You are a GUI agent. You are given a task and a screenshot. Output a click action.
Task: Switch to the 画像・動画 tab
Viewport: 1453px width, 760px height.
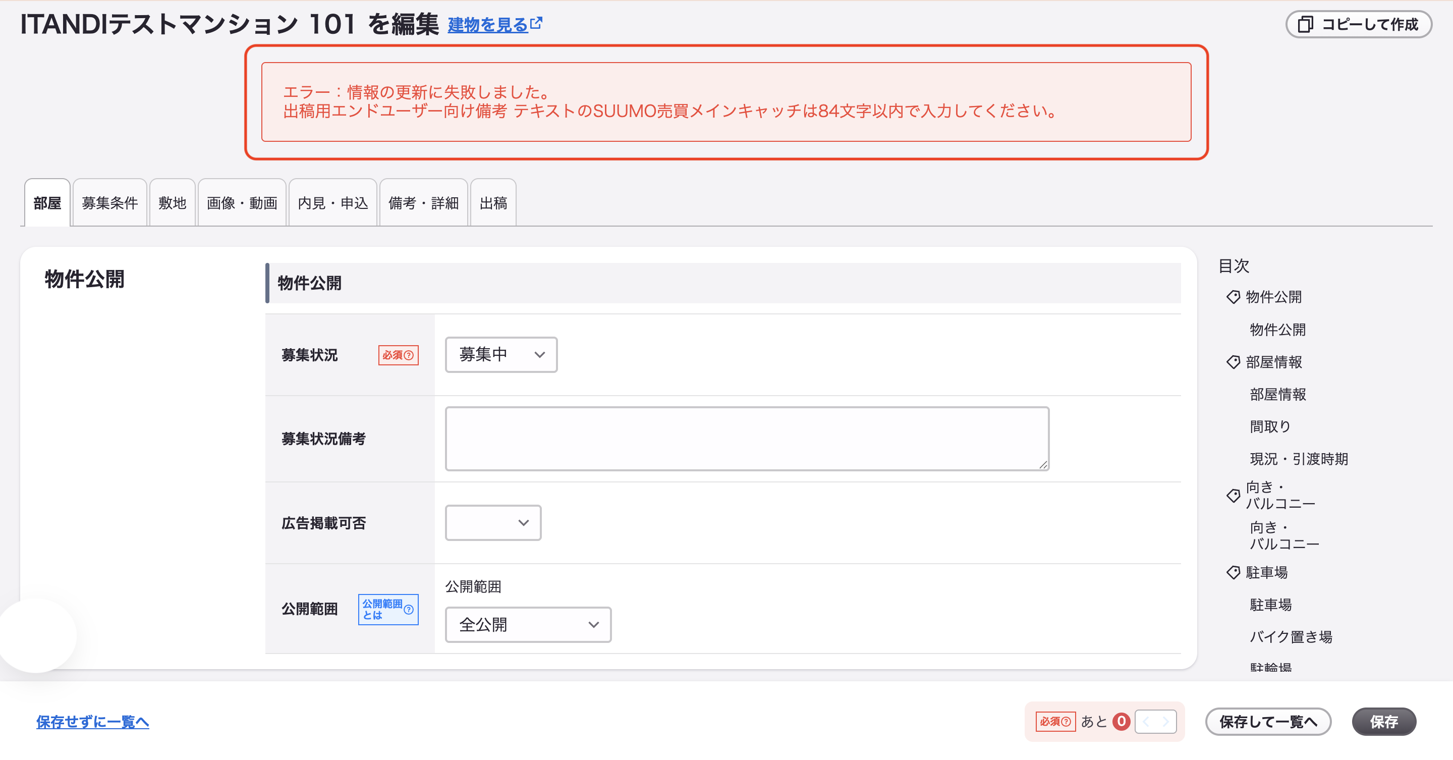click(x=242, y=202)
